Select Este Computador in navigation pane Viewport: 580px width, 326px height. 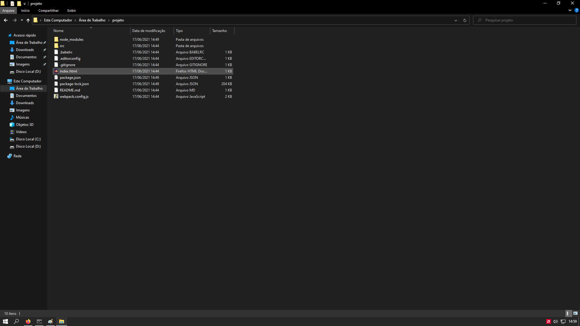point(27,81)
